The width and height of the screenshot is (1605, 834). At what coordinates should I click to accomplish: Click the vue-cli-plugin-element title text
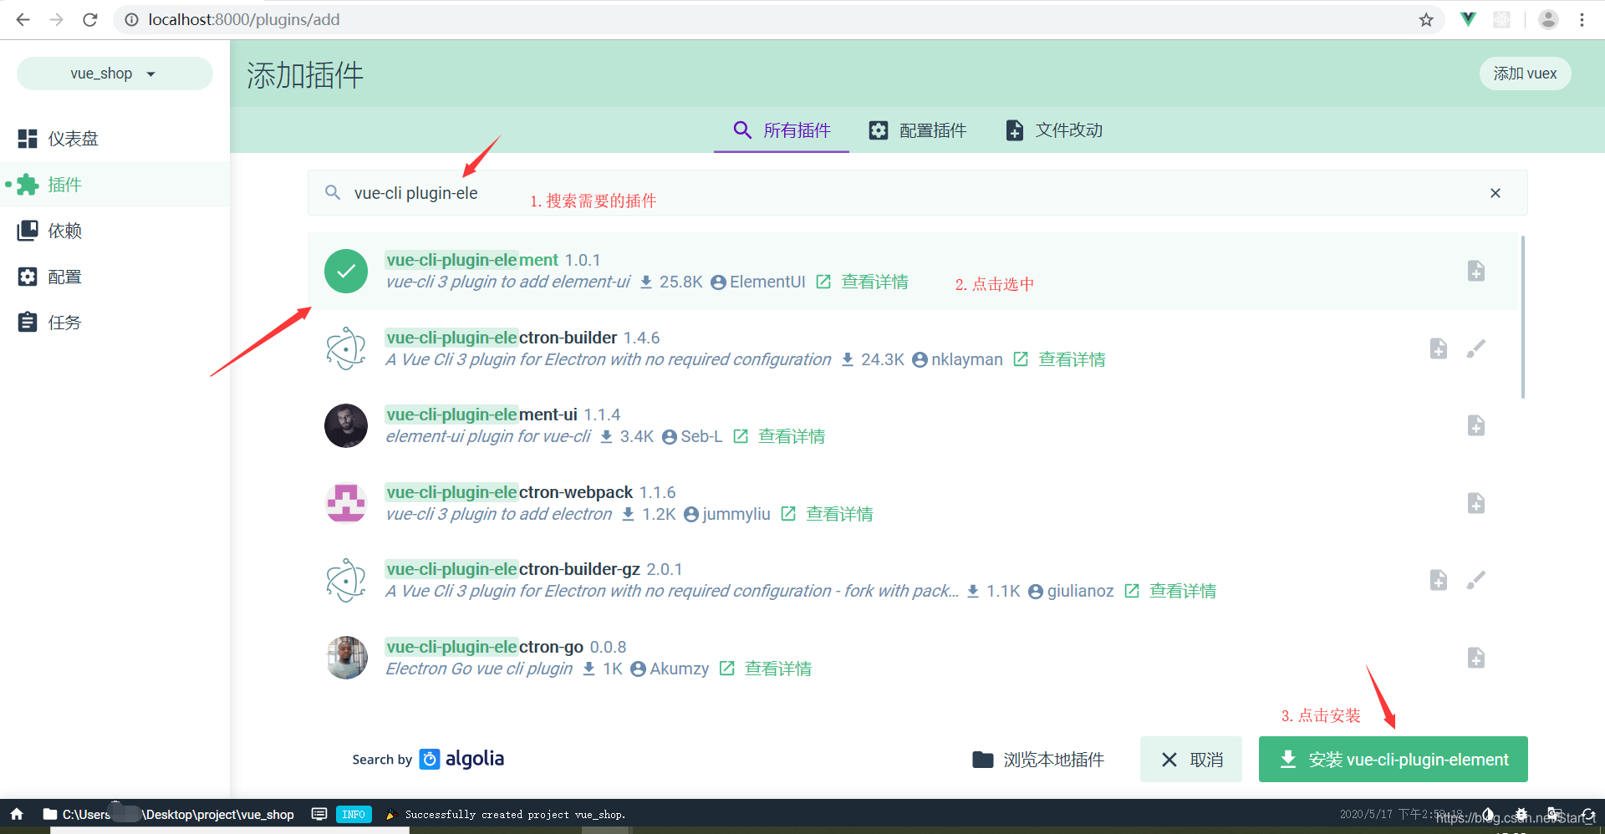471,260
